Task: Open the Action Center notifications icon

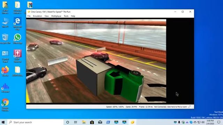Action: tap(219, 122)
